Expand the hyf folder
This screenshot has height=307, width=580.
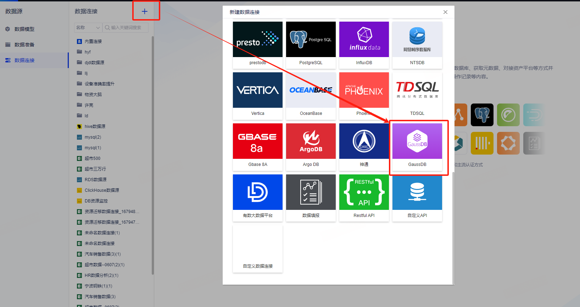pyautogui.click(x=88, y=52)
